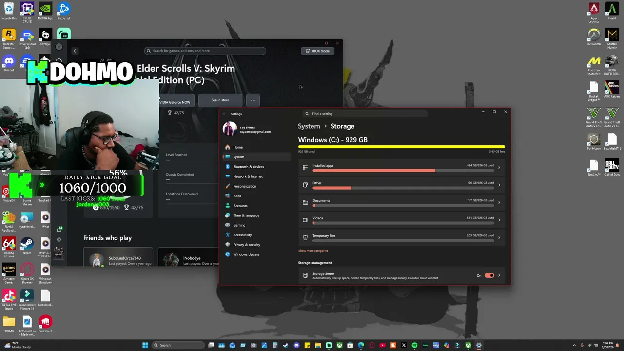The image size is (624, 351).
Task: Click the System breadcrumb link
Action: [309, 126]
